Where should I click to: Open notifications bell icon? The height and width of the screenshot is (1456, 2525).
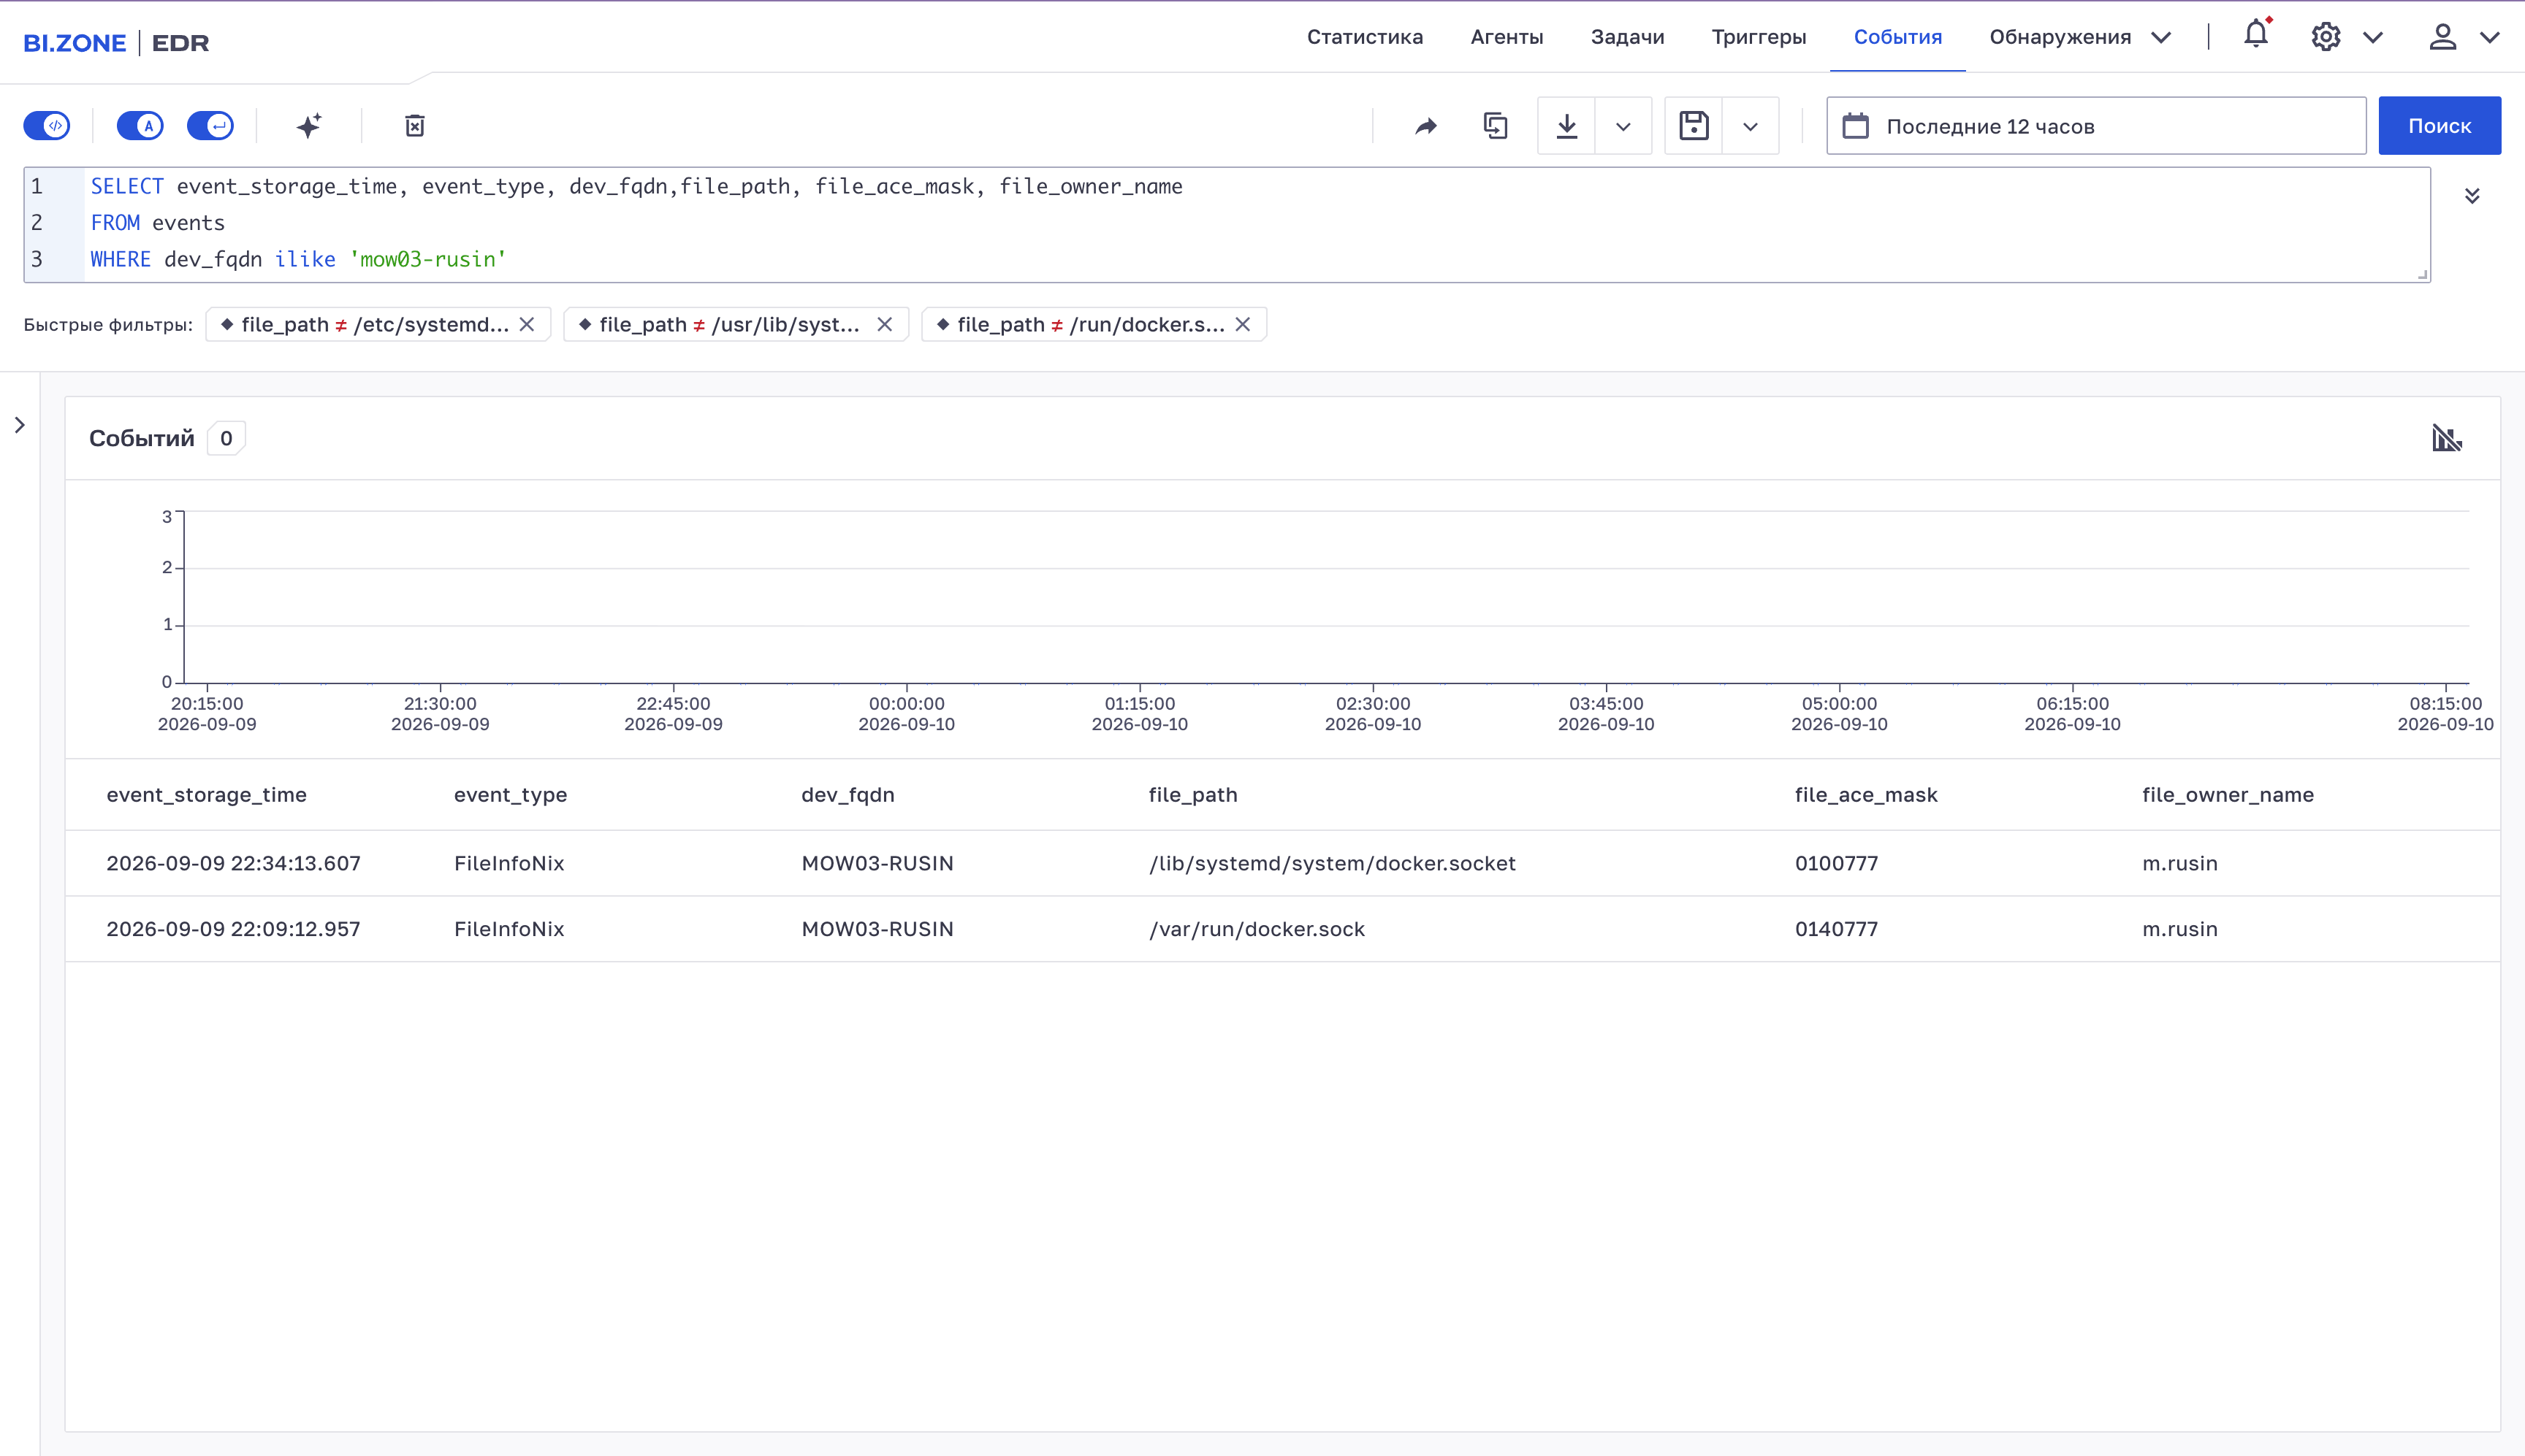(2256, 35)
